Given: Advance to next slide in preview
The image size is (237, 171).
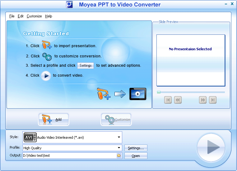Looking at the screenshot, I should 203,100.
